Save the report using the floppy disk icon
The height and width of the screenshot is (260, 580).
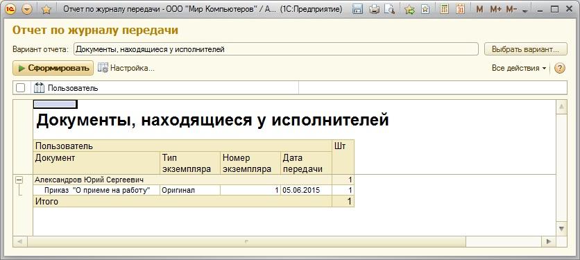point(357,10)
